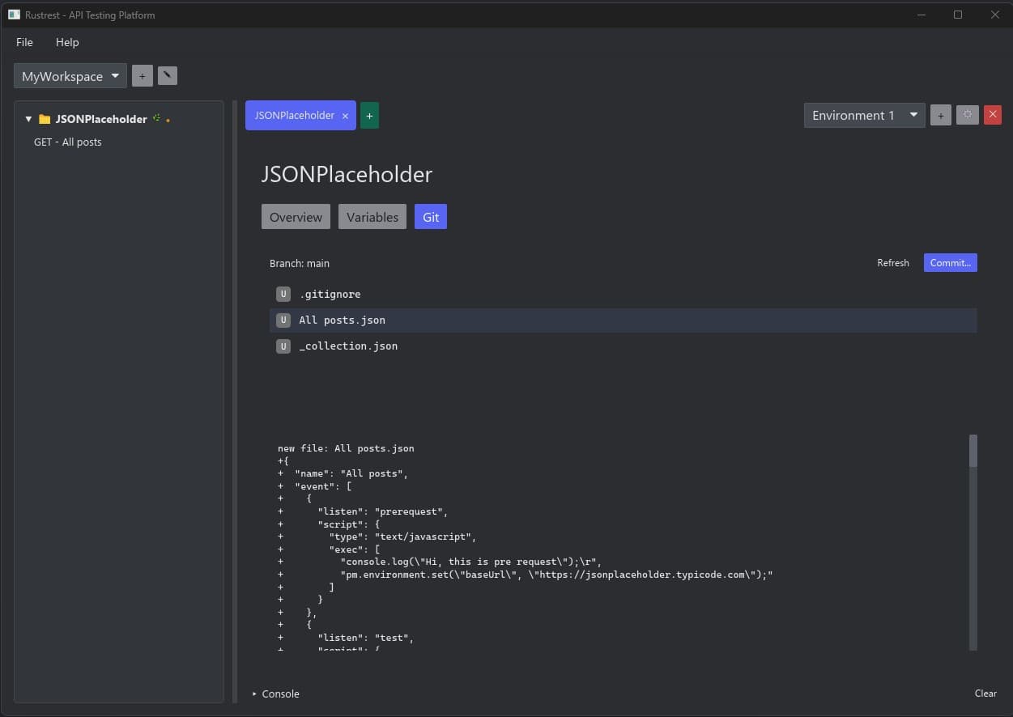Open the File menu

(x=24, y=42)
